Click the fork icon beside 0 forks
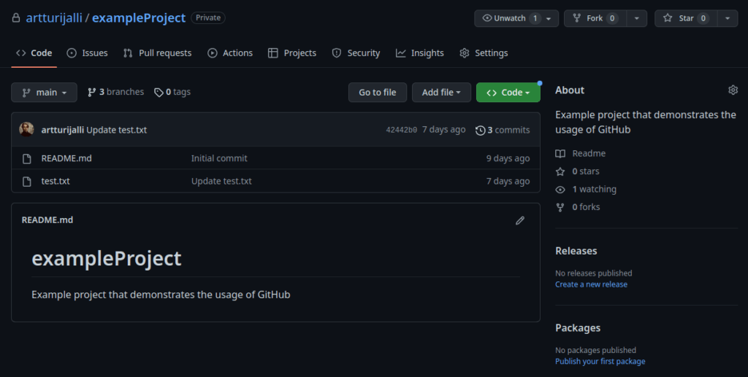 point(560,208)
